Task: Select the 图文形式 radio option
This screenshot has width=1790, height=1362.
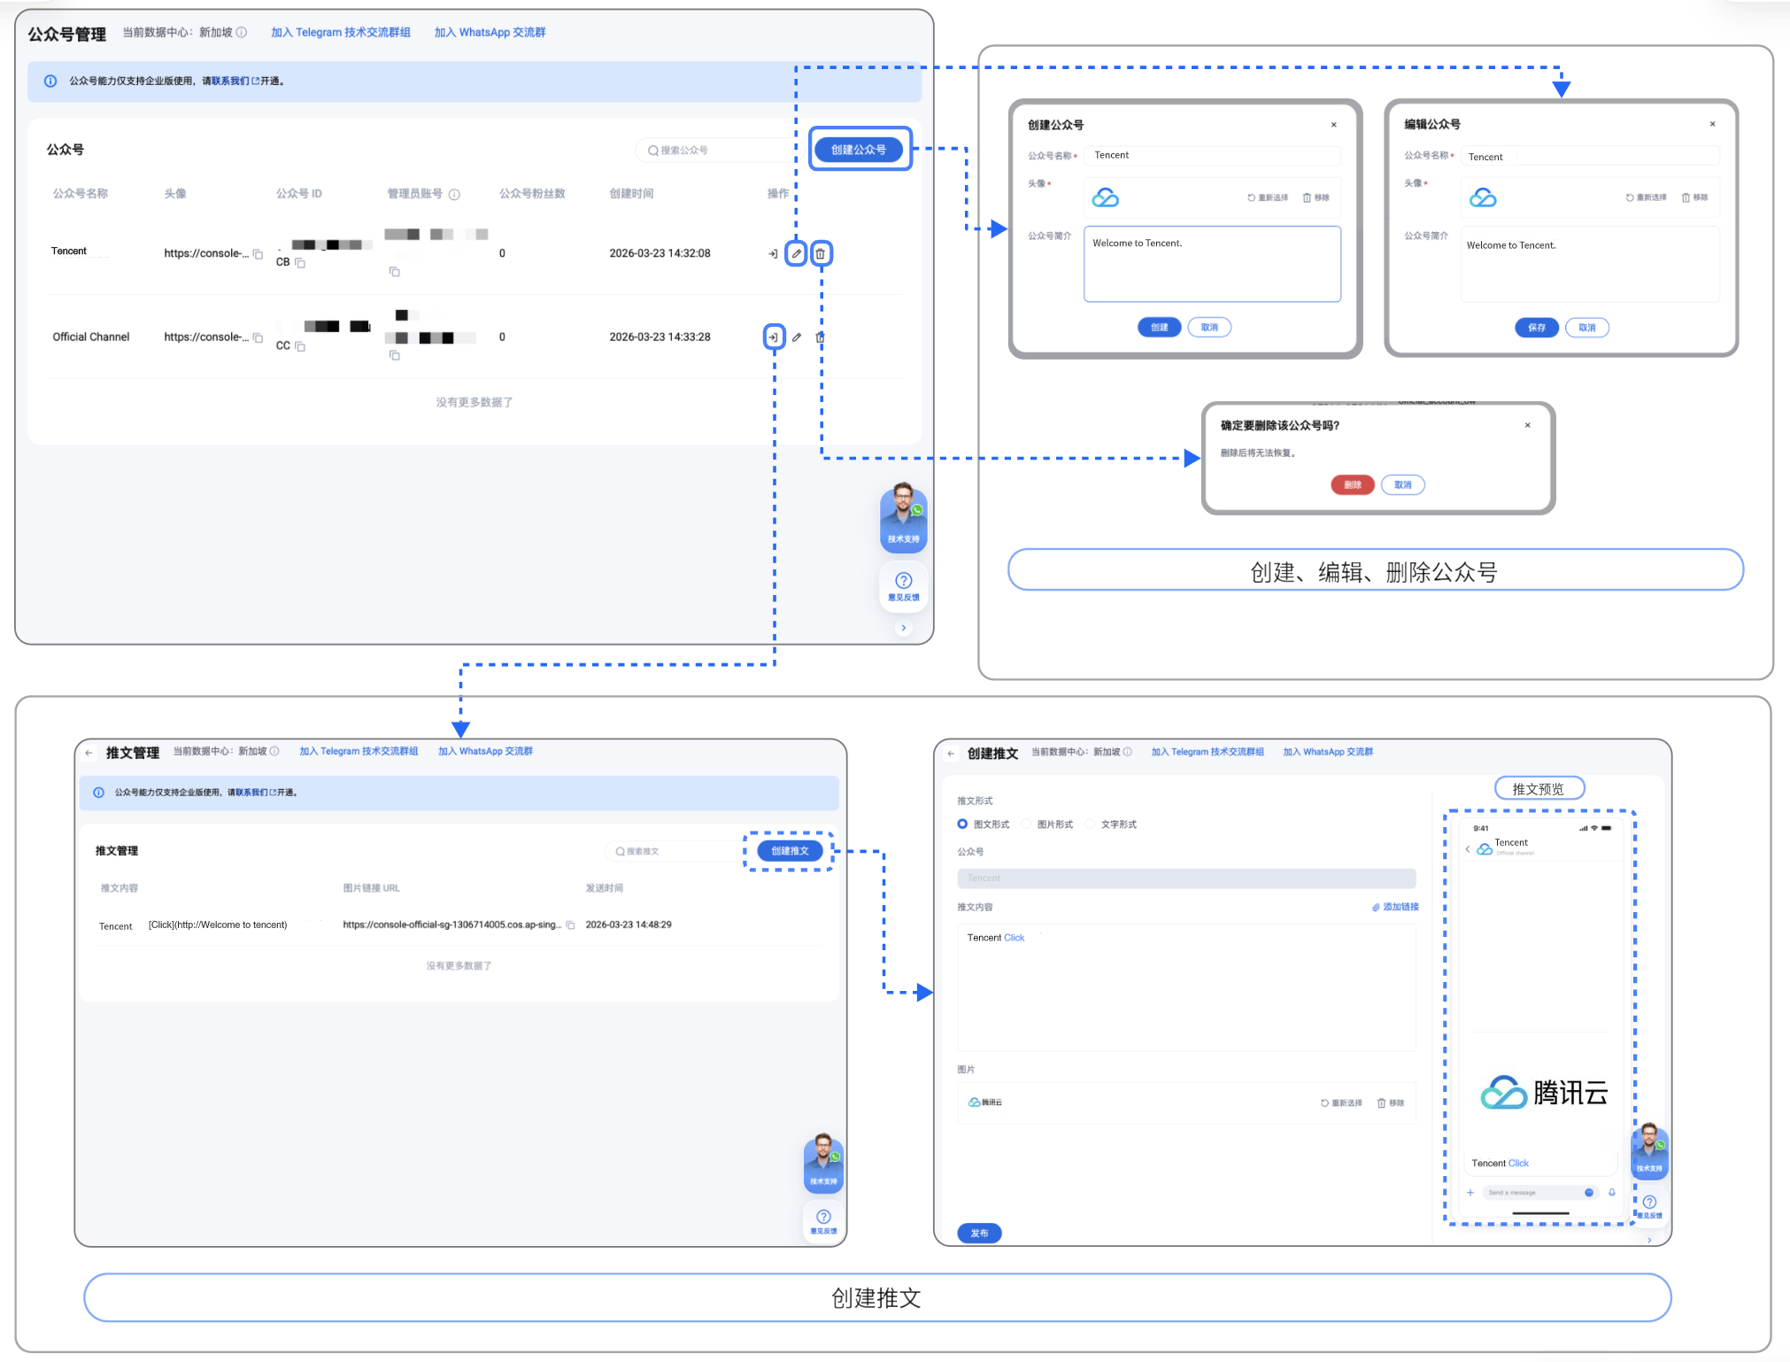Action: [x=962, y=824]
